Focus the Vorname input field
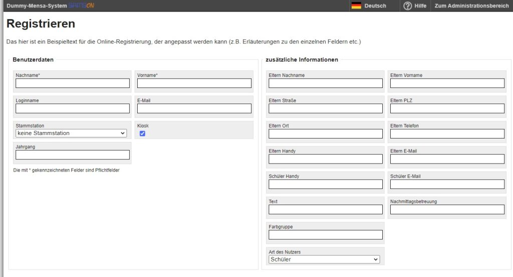The image size is (513, 277). tap(194, 83)
